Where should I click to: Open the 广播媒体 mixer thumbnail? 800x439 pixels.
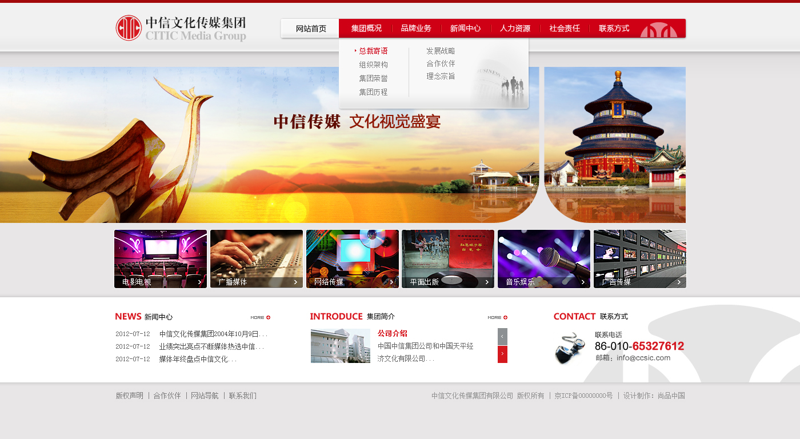(257, 259)
